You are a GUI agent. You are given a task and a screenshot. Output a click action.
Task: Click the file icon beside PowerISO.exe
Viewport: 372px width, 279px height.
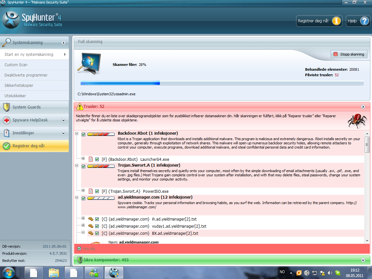tap(90, 191)
